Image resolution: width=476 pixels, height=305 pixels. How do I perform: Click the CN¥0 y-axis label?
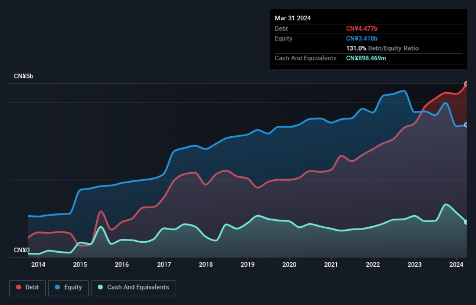tap(22, 250)
